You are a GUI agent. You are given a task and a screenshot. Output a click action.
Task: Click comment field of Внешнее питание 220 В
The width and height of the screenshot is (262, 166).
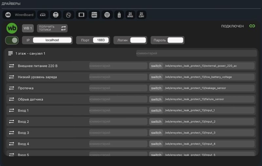118,66
